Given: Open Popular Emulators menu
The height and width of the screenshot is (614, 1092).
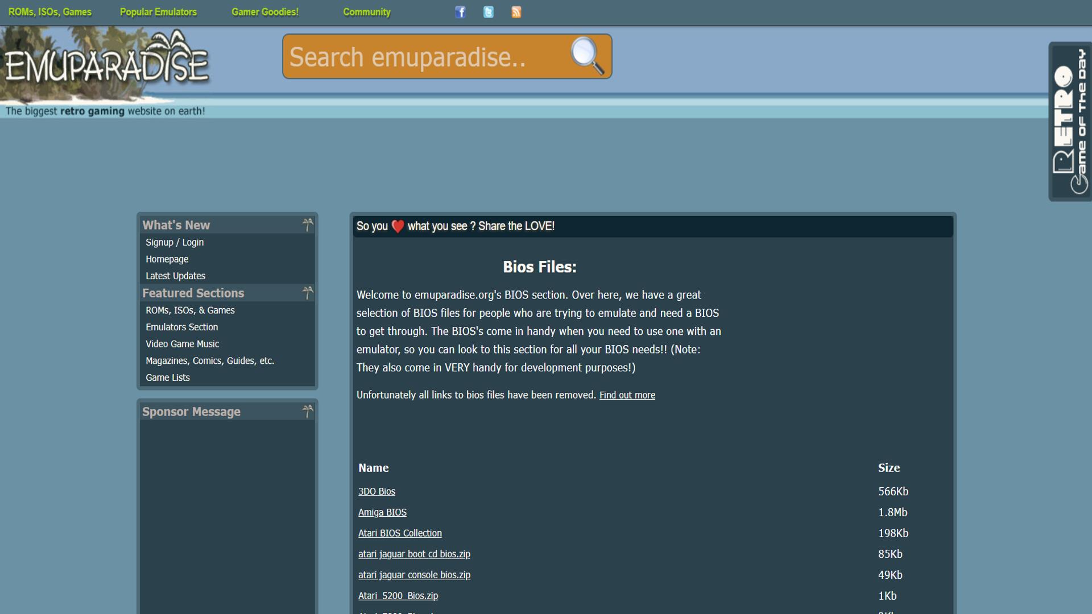Looking at the screenshot, I should pos(158,12).
